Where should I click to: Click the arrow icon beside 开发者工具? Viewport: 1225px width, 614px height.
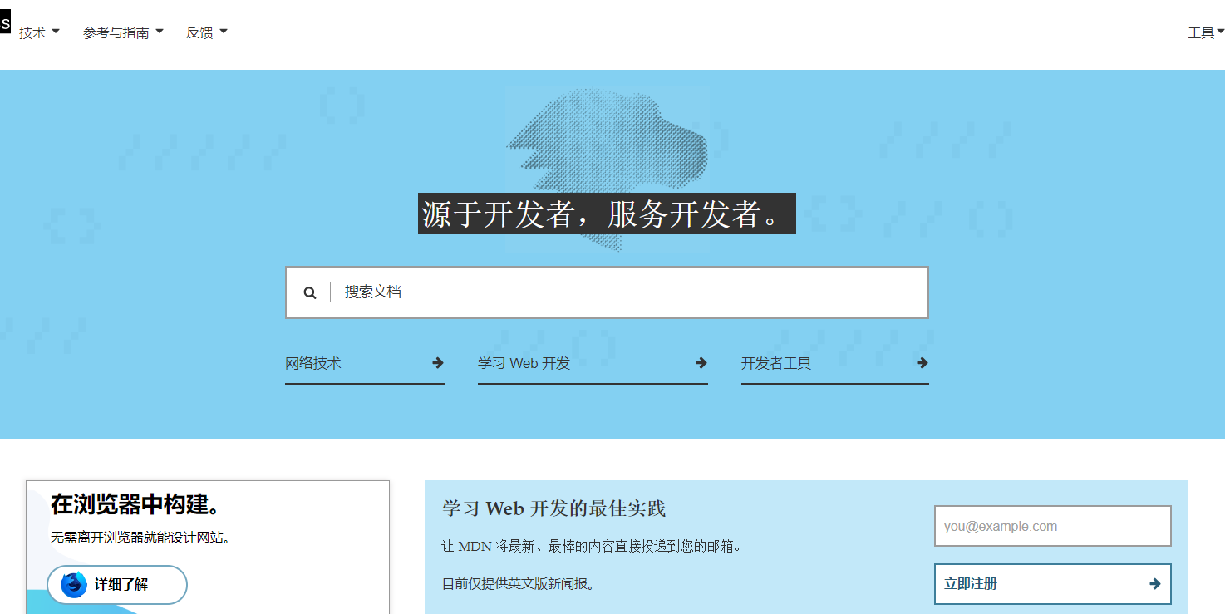922,363
